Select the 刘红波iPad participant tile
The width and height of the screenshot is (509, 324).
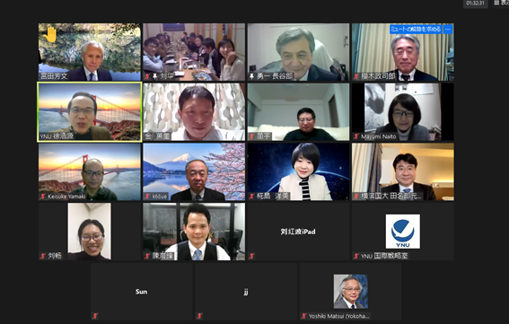298,232
